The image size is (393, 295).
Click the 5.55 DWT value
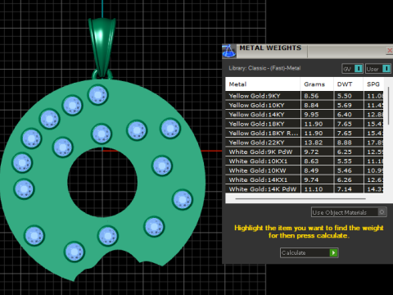pos(345,161)
